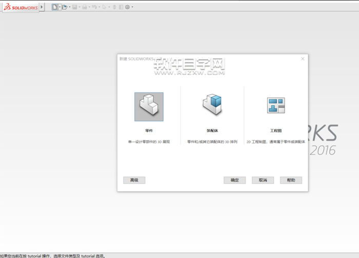Click the Options gear icon

click(x=128, y=7)
